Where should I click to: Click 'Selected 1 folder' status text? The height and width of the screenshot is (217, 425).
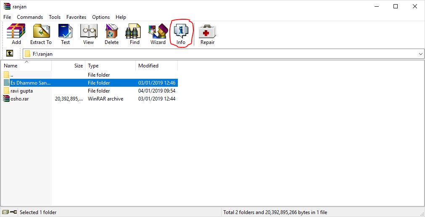38,212
